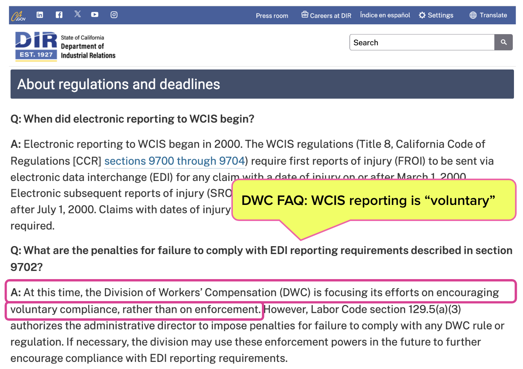This screenshot has width=523, height=369.
Task: Click the magnifying glass search button
Action: pyautogui.click(x=503, y=42)
